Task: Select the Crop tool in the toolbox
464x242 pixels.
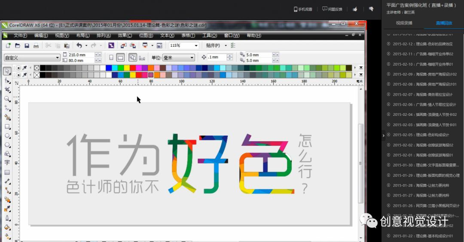Action: (7, 90)
